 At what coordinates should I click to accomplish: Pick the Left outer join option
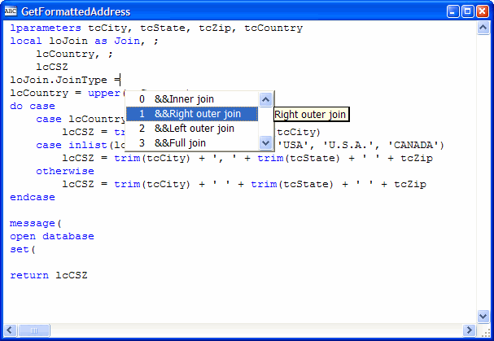tap(194, 129)
